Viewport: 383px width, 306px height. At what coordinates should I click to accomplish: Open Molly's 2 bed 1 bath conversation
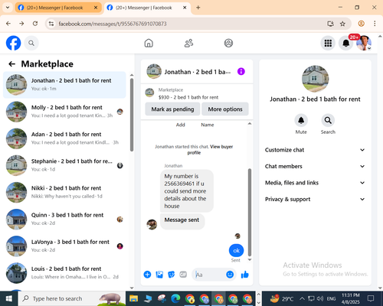[x=64, y=112]
